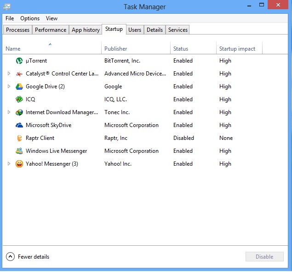Click the Yahoo! Messenger smiley icon
This screenshot has height=272, width=292.
coord(19,164)
